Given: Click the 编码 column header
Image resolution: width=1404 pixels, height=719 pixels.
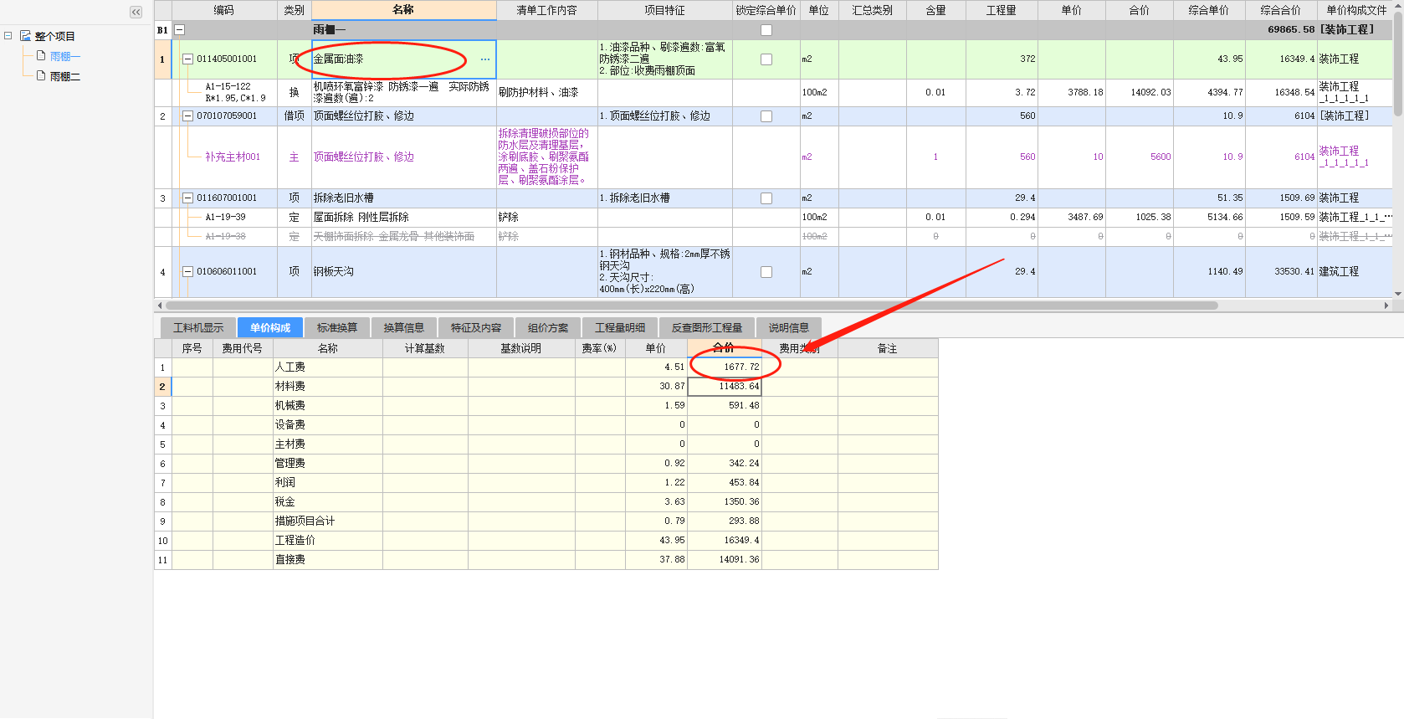Looking at the screenshot, I should [223, 10].
